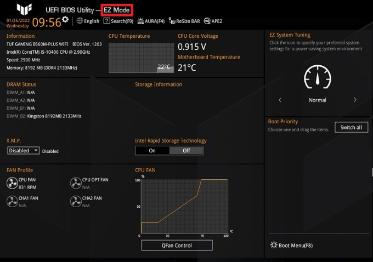The width and height of the screenshot is (373, 262).
Task: Change language from English
Action: (92, 21)
